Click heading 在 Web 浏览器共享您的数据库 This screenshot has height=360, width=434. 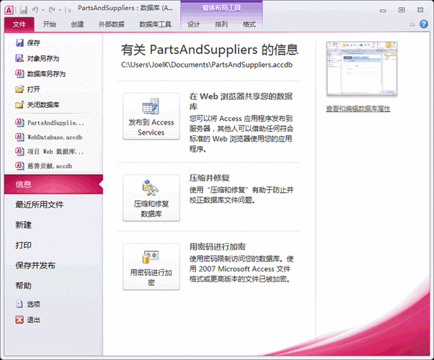click(x=241, y=102)
